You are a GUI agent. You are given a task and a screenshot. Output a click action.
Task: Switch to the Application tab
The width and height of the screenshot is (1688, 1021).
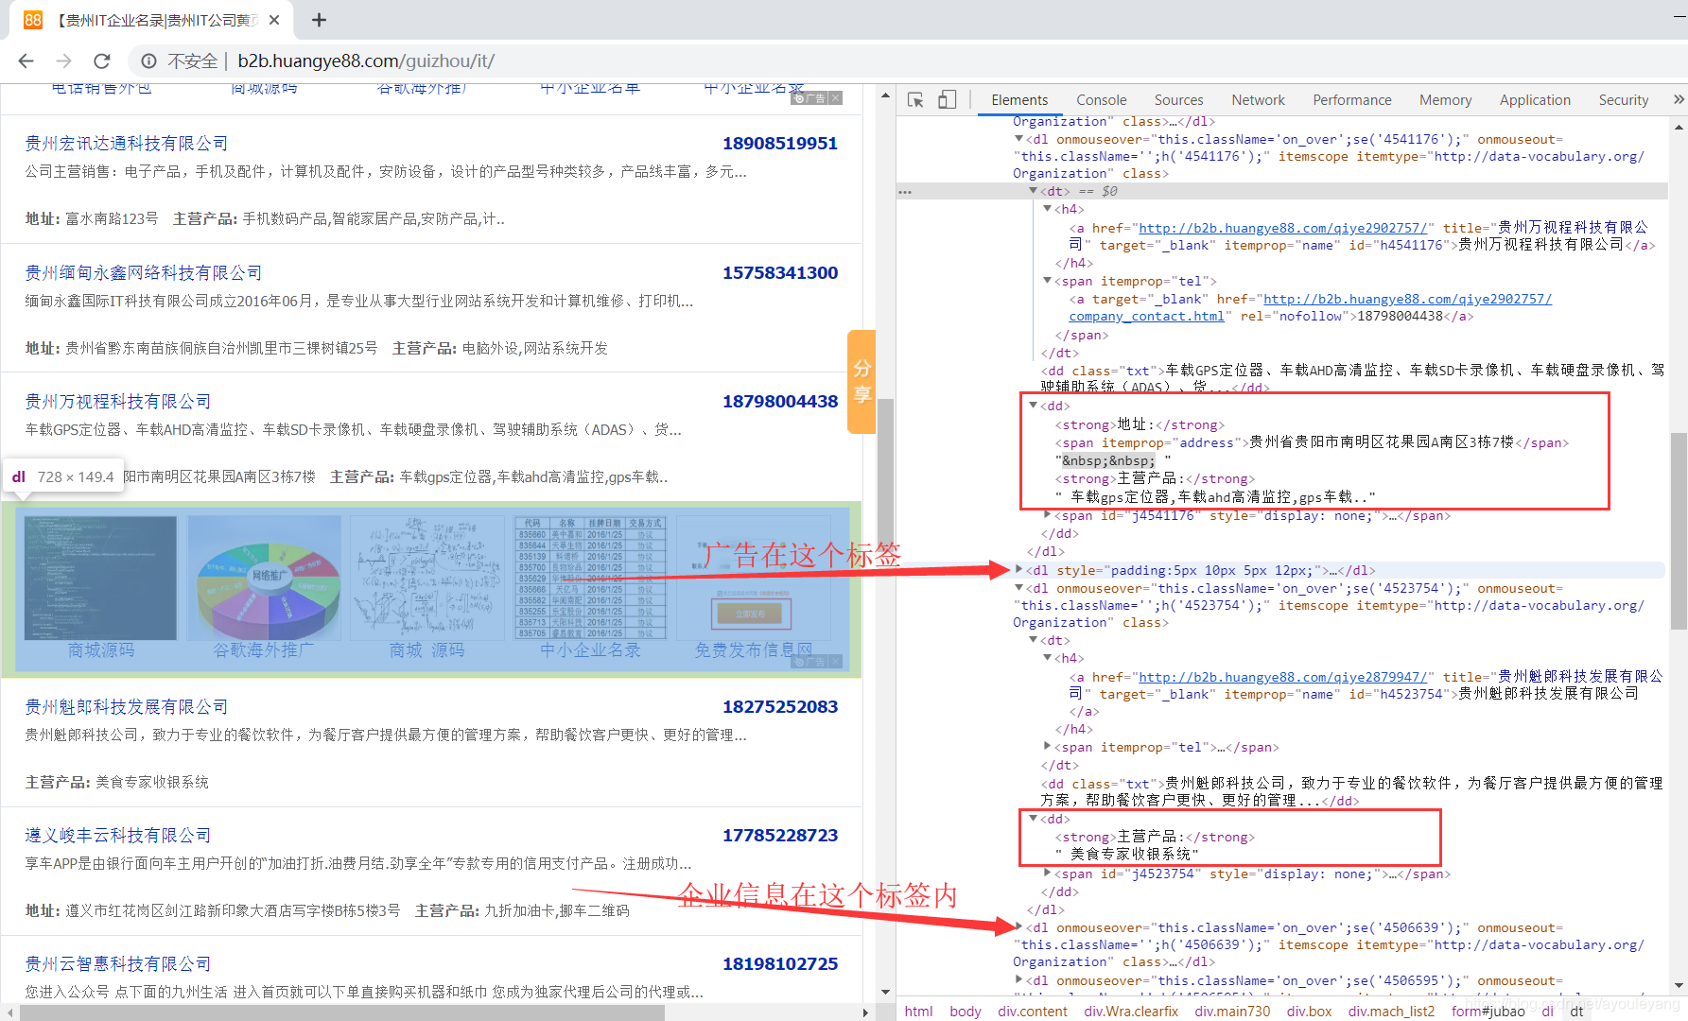(x=1535, y=100)
